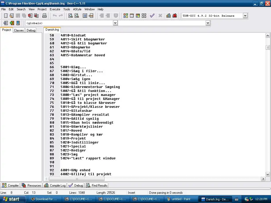The height and width of the screenshot is (203, 271).
Task: Click the Find magnifier toolbar icon
Action: pos(70,16)
